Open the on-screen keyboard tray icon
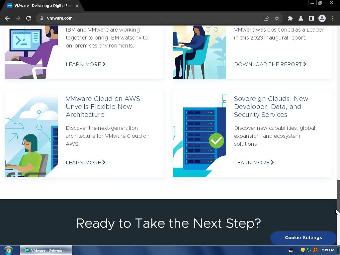Screen dimensions: 340x255 [291, 250]
